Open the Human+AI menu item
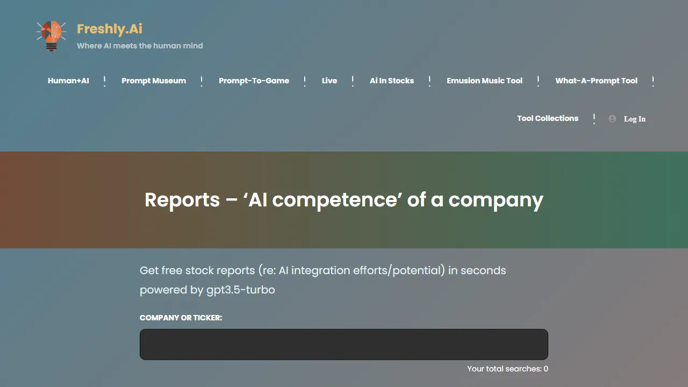The width and height of the screenshot is (688, 387). 68,81
